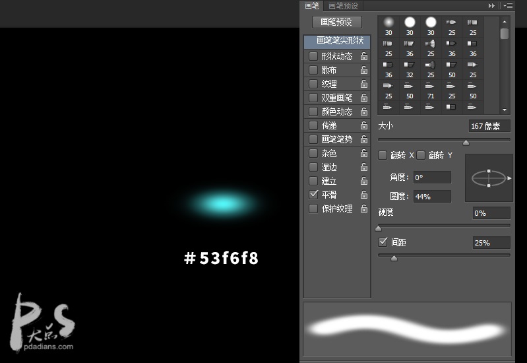The height and width of the screenshot is (363, 527).
Task: Uncheck the 间距 spacing checkbox
Action: click(x=383, y=242)
